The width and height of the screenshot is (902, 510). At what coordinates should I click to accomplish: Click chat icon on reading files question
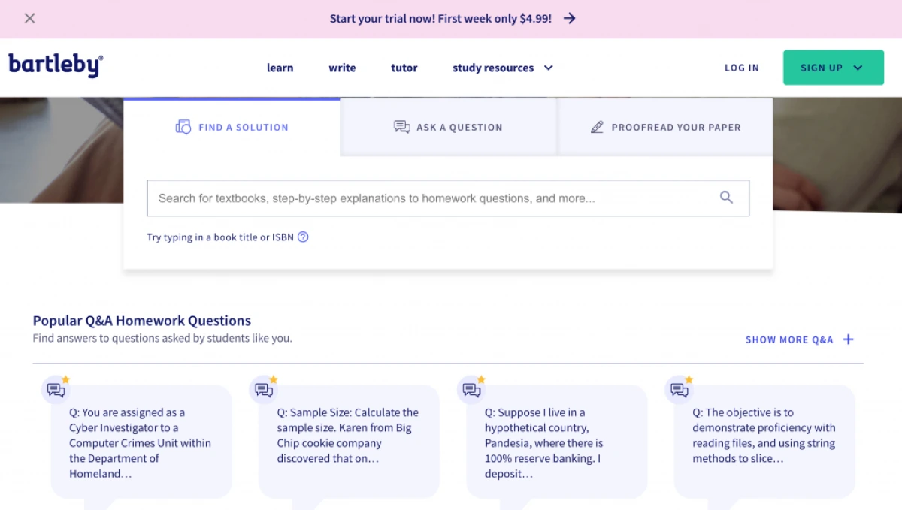[680, 390]
